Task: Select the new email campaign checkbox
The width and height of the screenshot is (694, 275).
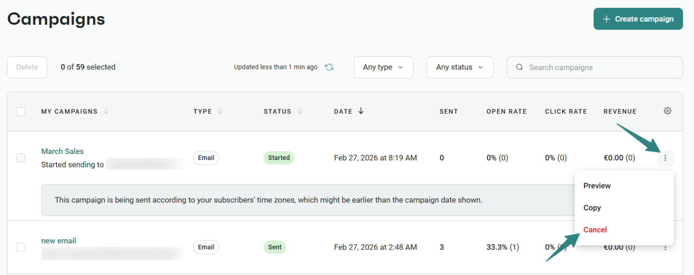Action: point(21,247)
